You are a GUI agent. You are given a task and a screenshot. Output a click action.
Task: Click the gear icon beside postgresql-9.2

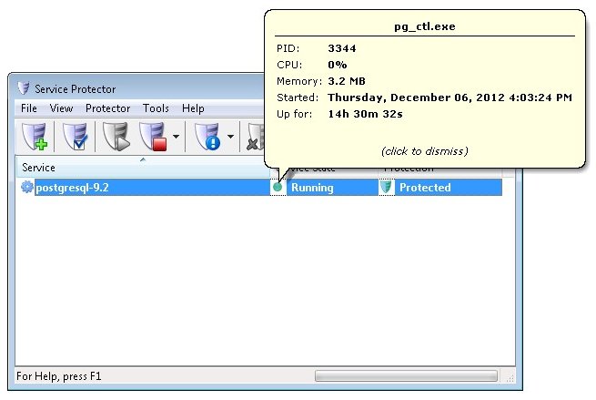pyautogui.click(x=26, y=187)
